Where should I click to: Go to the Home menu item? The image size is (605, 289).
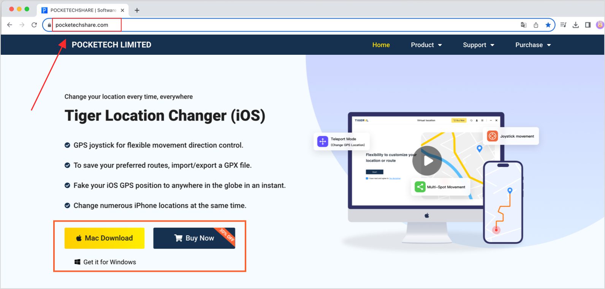(381, 45)
